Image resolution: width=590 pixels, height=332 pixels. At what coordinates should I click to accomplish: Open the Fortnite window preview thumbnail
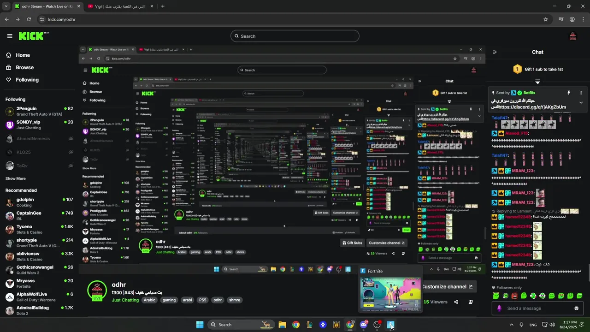pyautogui.click(x=390, y=294)
